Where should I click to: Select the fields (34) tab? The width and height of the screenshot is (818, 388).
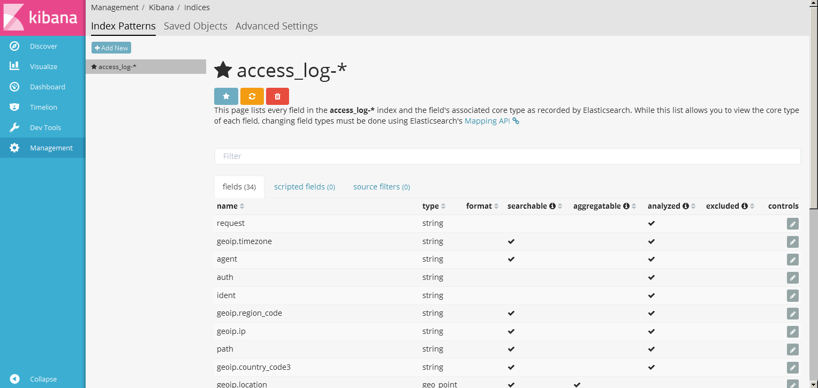[x=239, y=187]
